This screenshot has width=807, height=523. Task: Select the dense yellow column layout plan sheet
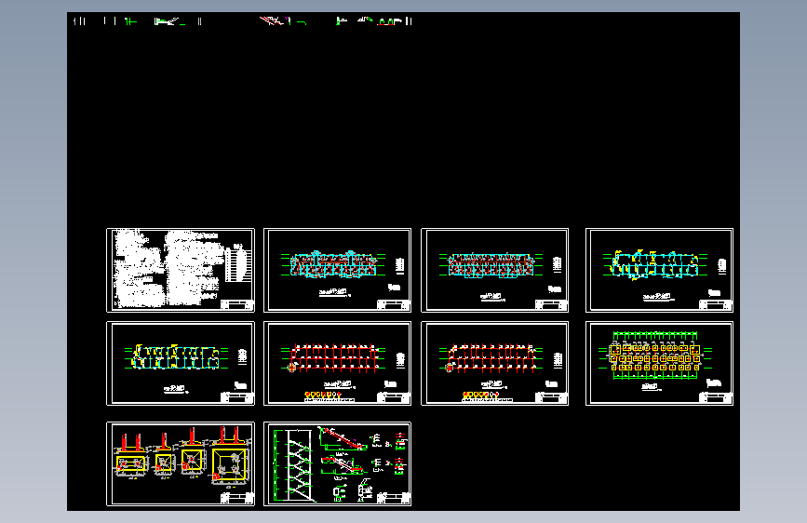pos(181,364)
